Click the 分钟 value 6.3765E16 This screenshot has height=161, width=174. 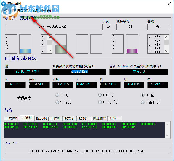tap(39, 85)
